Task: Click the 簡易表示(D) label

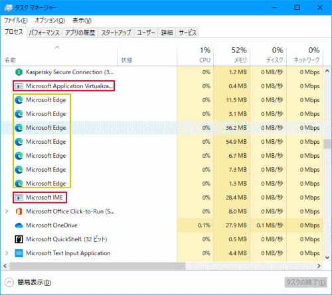Action: 35,282
